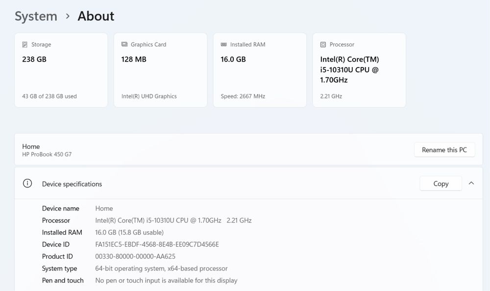This screenshot has height=291, width=490.
Task: Click the System type value text
Action: pos(161,268)
